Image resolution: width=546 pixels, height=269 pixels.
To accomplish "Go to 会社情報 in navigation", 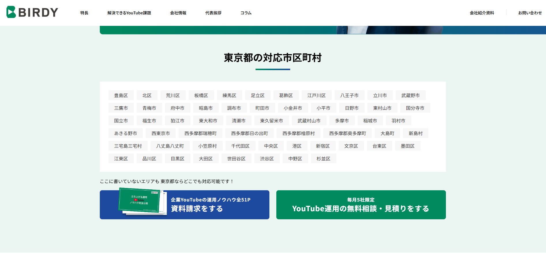I will [178, 13].
